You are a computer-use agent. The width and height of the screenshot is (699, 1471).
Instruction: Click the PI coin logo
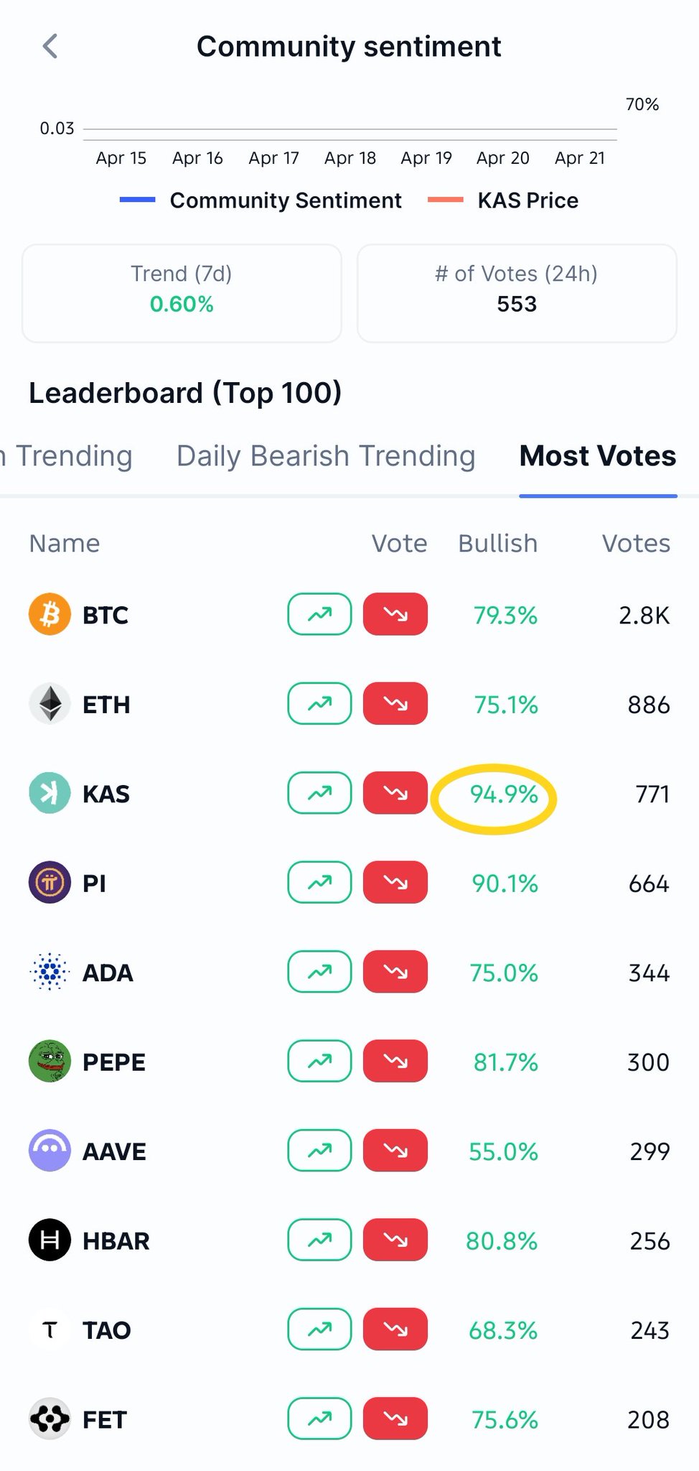pos(50,883)
